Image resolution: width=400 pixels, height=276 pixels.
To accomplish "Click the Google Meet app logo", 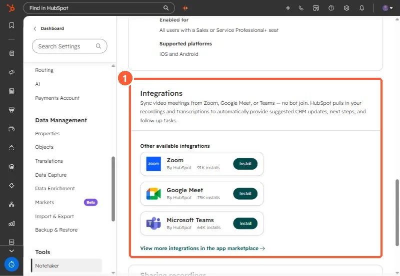I will click(x=153, y=194).
